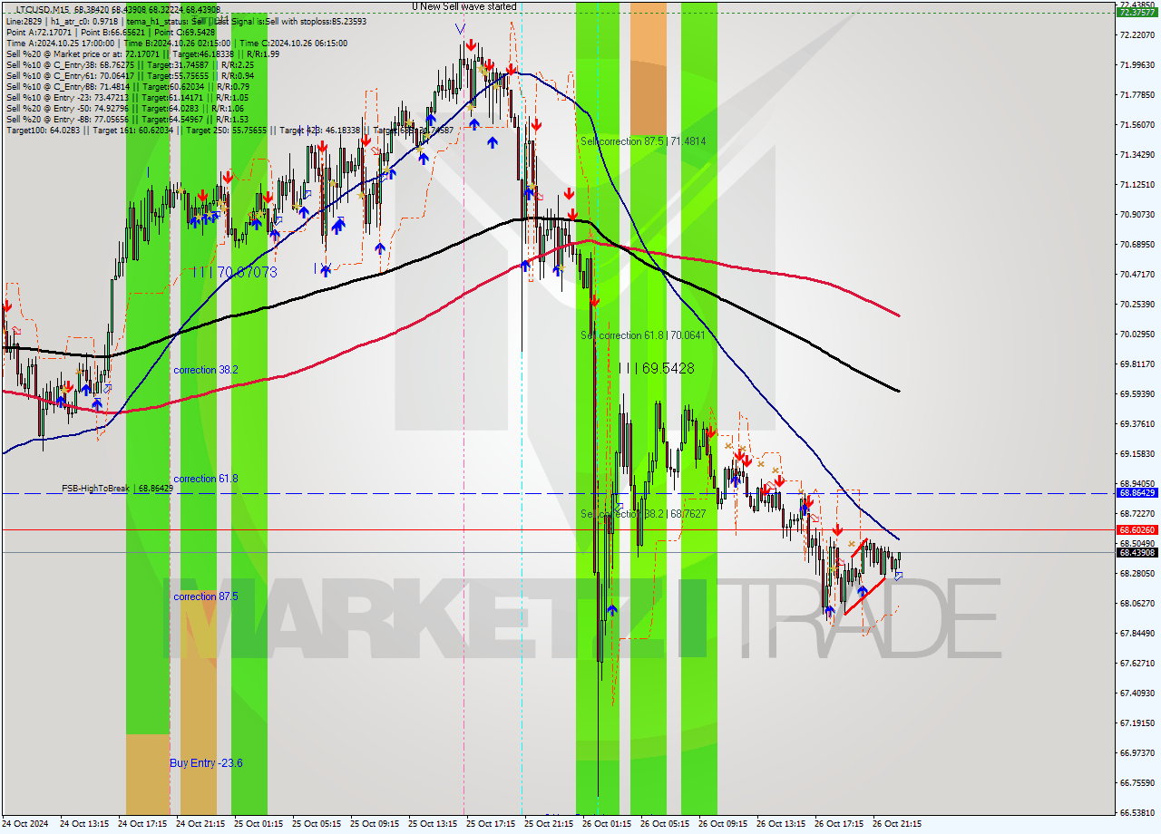
Task: Select the 'Buy Entry -23.6' label
Action: (206, 763)
